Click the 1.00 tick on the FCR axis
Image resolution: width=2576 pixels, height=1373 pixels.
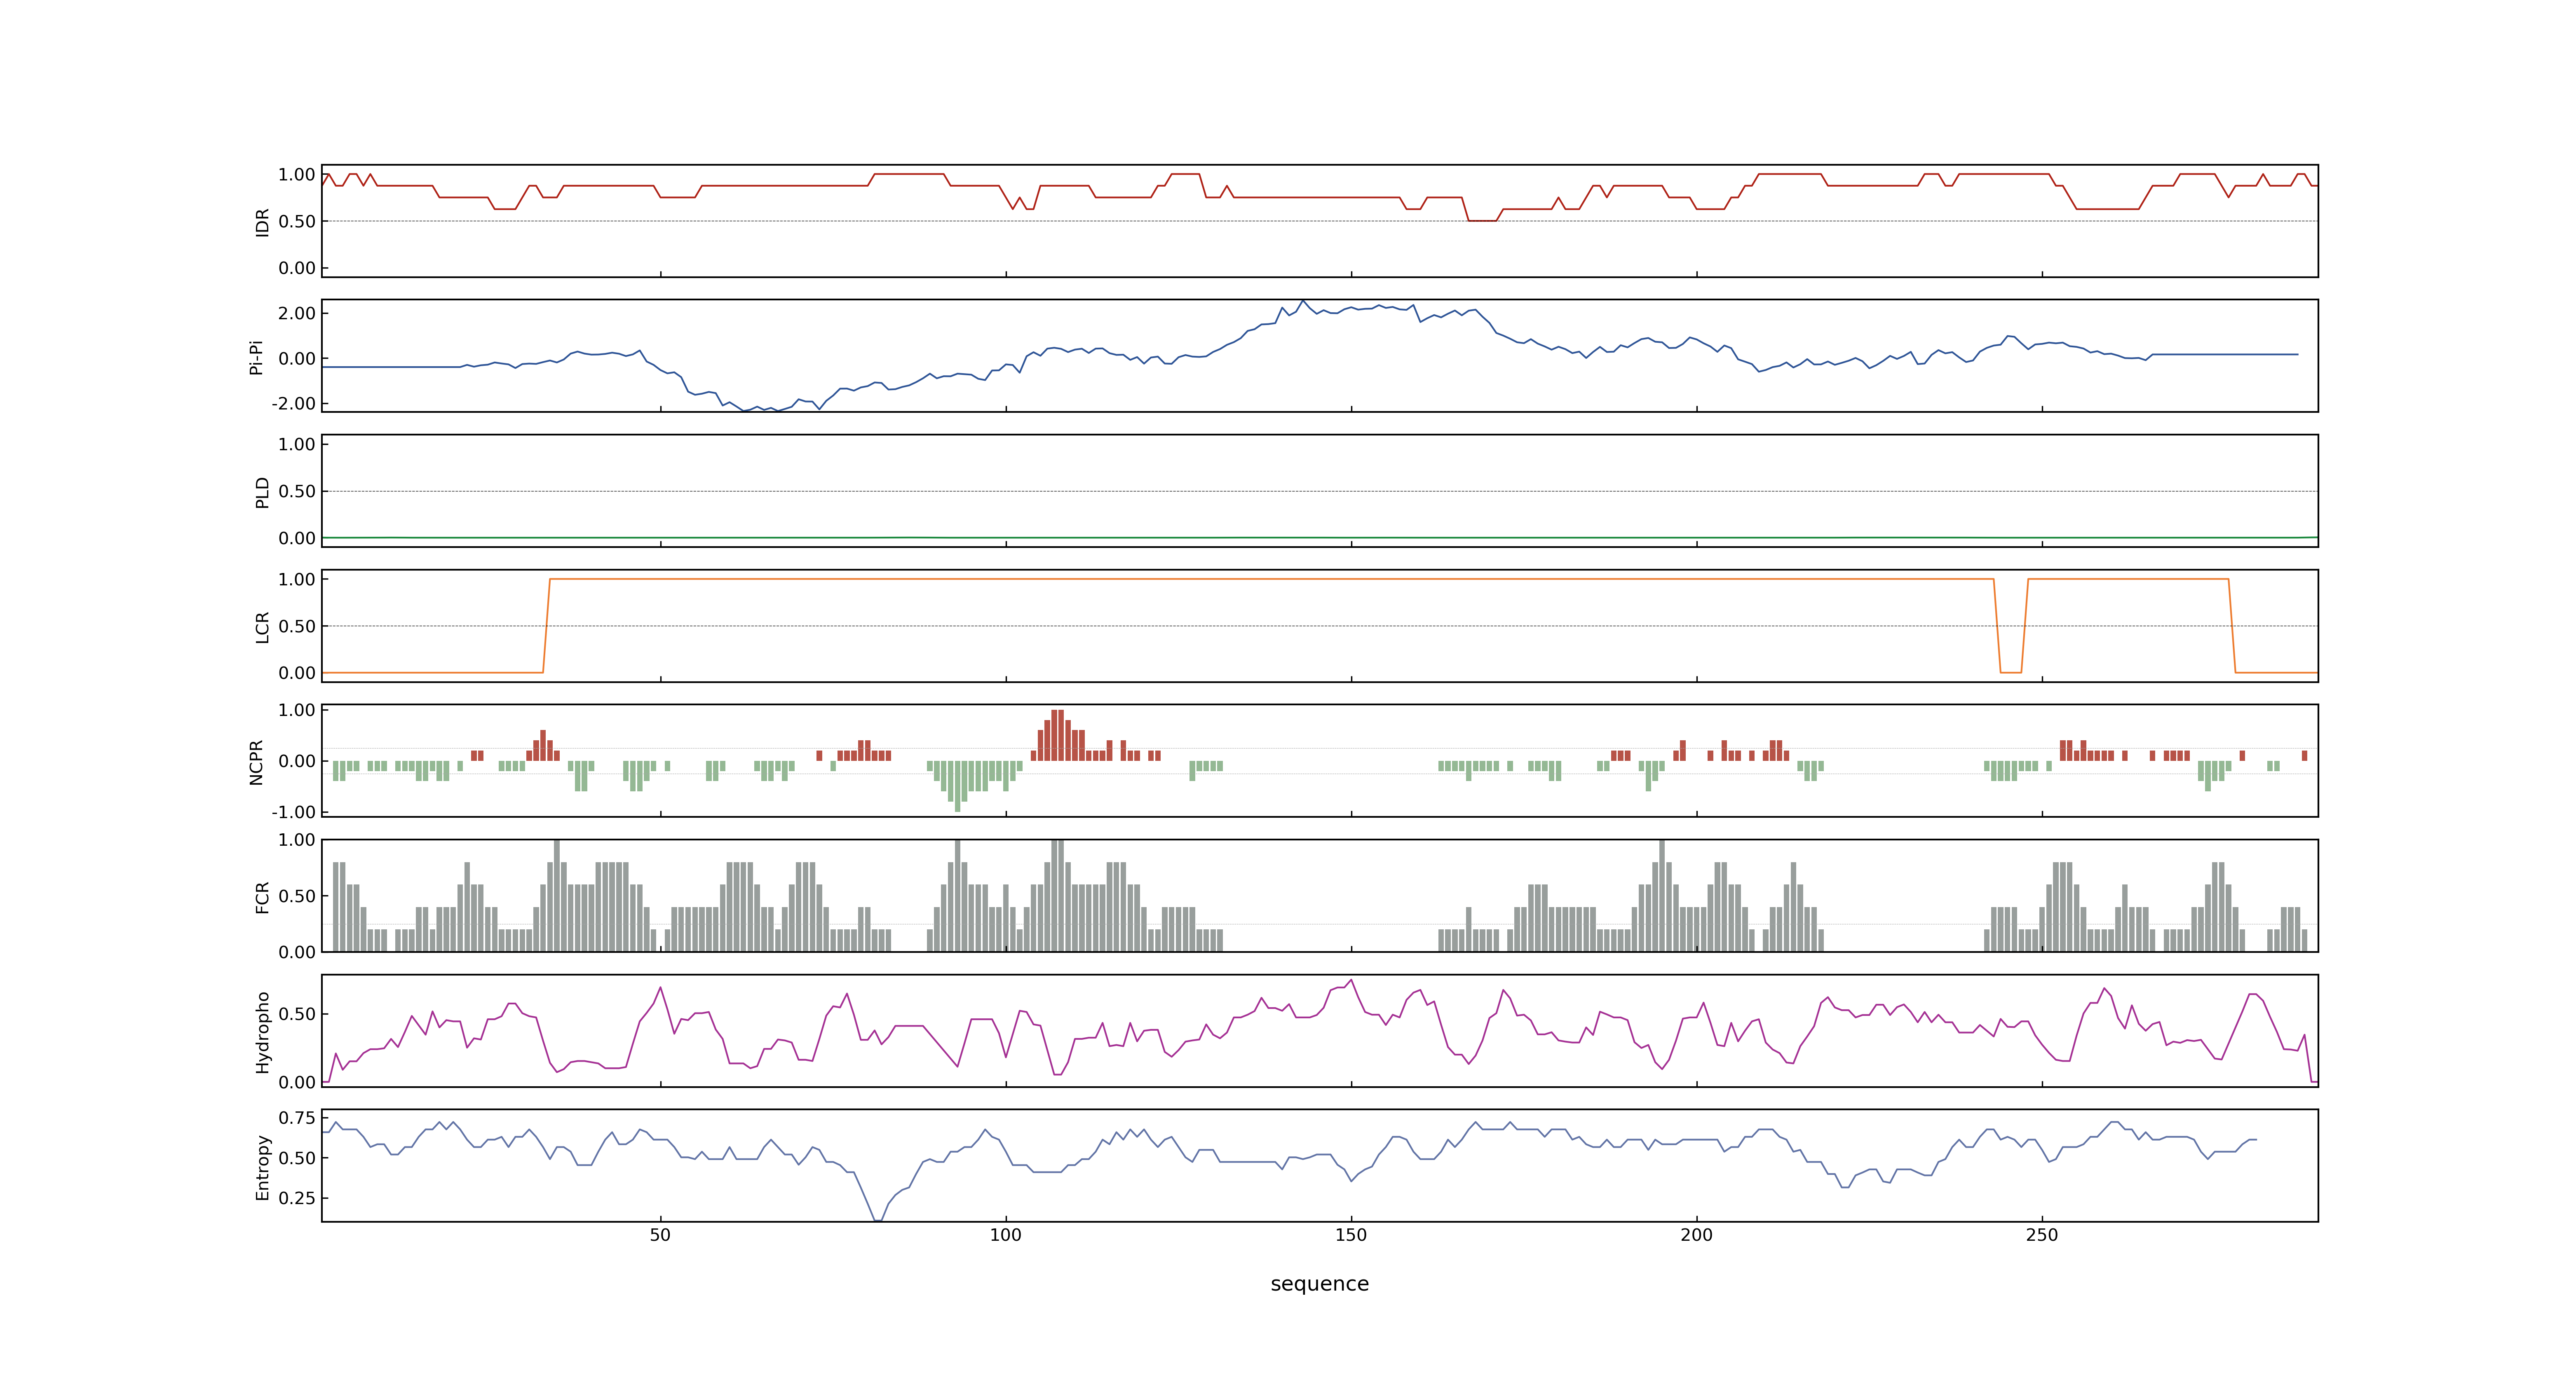click(297, 840)
